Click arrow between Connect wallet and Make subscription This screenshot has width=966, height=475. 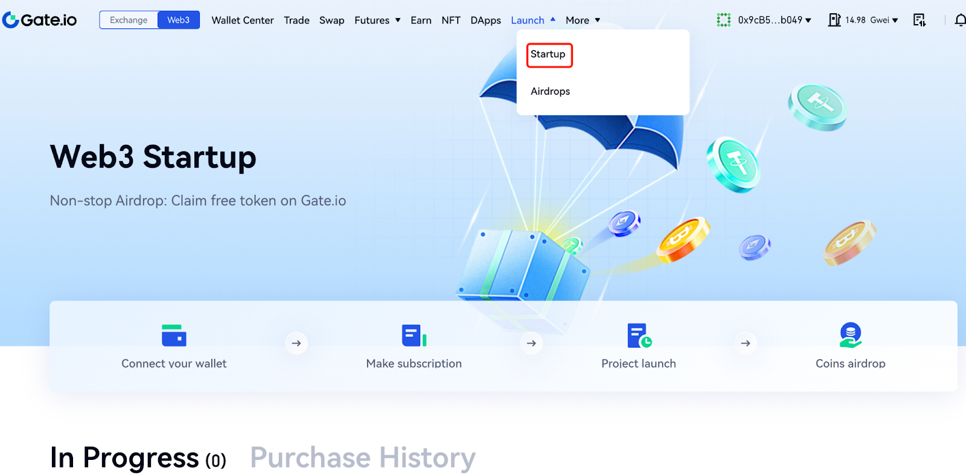(296, 343)
